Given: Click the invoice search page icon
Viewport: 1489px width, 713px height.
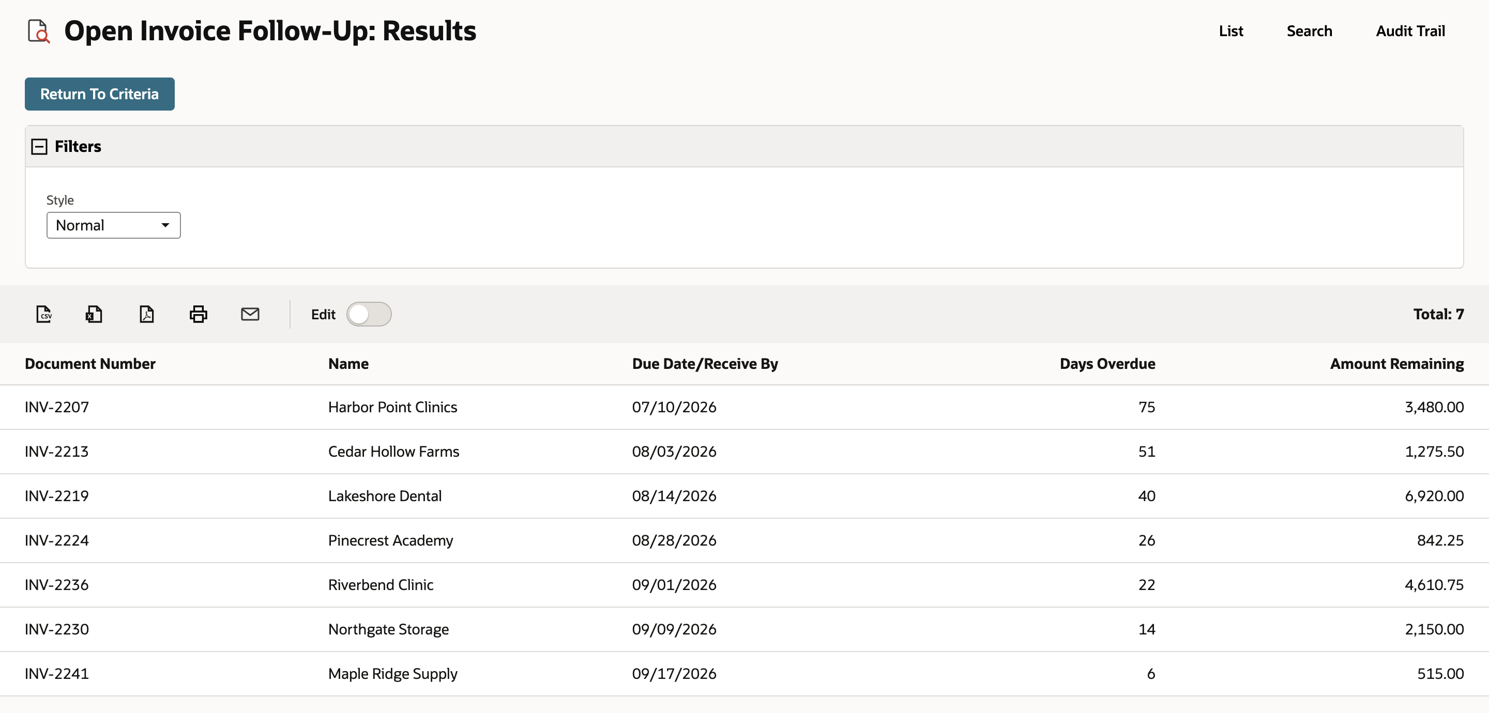Looking at the screenshot, I should pyautogui.click(x=39, y=30).
